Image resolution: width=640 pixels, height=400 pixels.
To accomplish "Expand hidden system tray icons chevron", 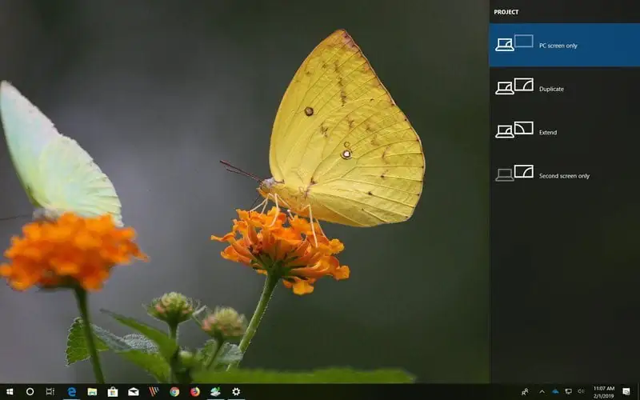I will click(542, 392).
